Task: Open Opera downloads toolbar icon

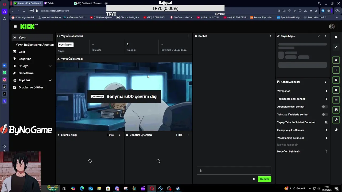Action: [x=305, y=11]
